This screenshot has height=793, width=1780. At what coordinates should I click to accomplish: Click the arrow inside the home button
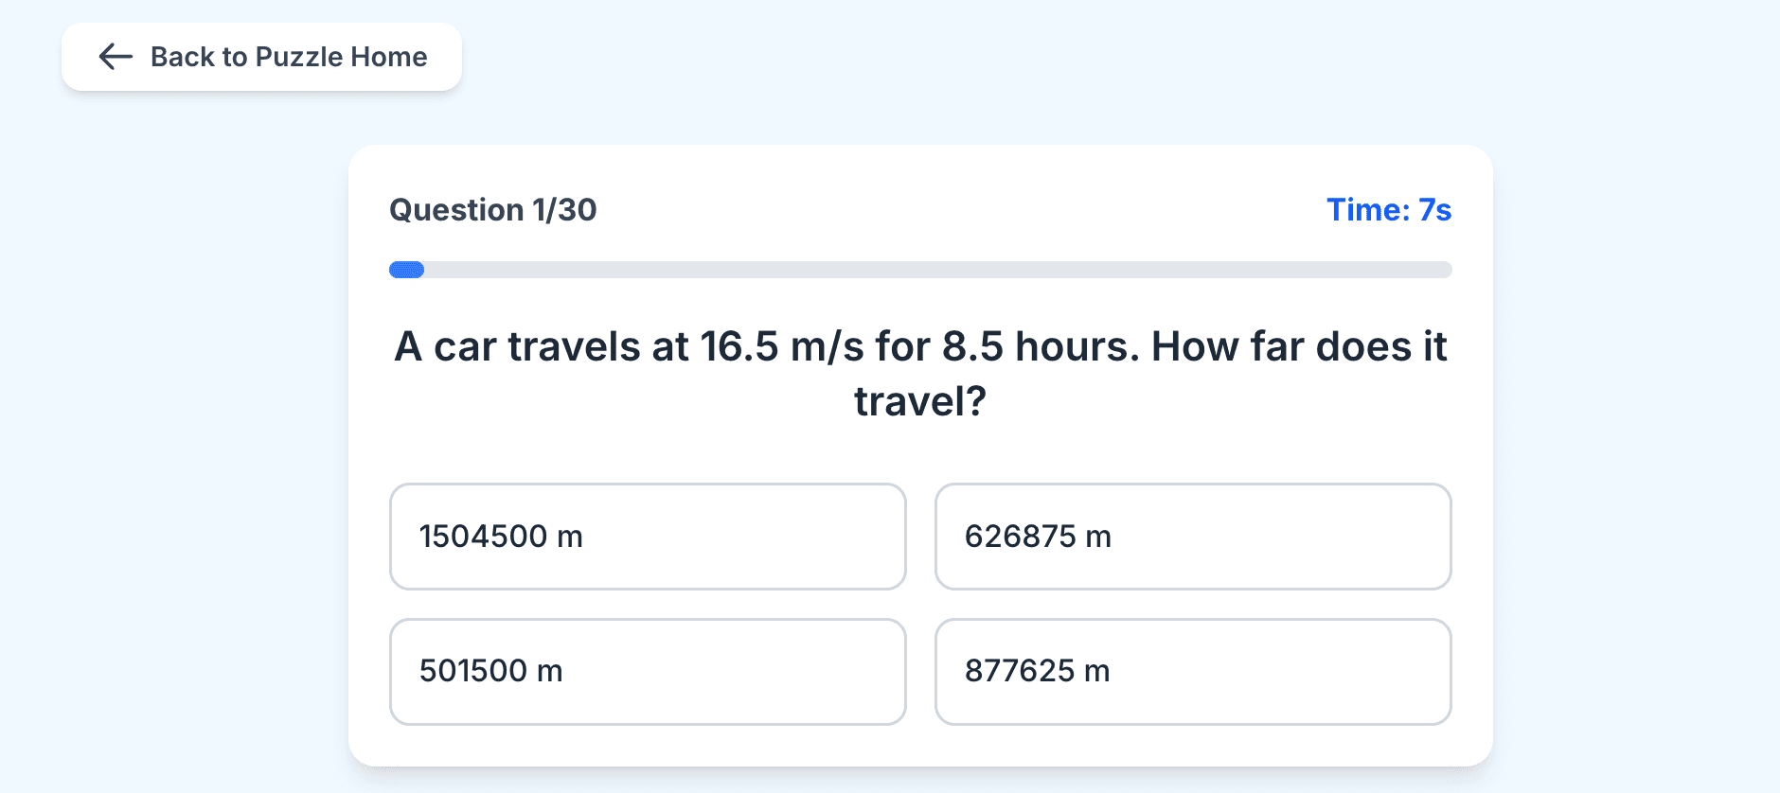tap(115, 57)
